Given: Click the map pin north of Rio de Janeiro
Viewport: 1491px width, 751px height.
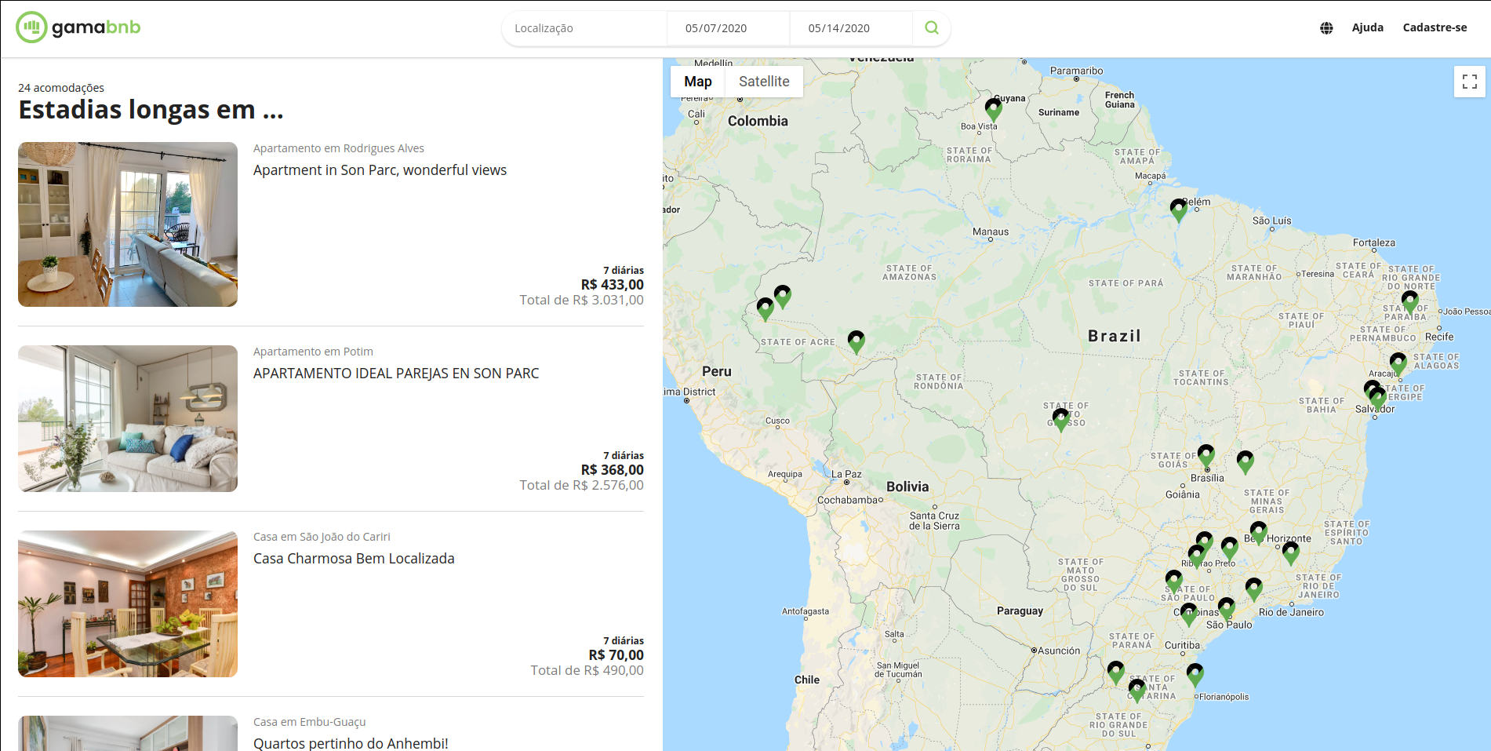Looking at the screenshot, I should 1254,589.
